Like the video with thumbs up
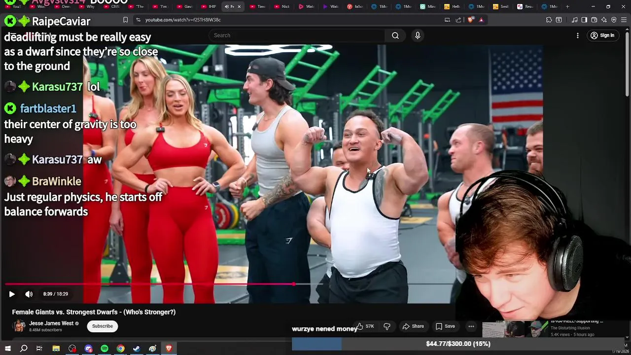 coord(365,326)
